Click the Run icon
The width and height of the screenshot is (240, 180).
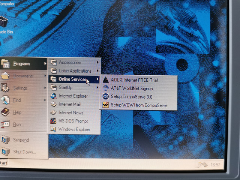[x=5, y=124]
